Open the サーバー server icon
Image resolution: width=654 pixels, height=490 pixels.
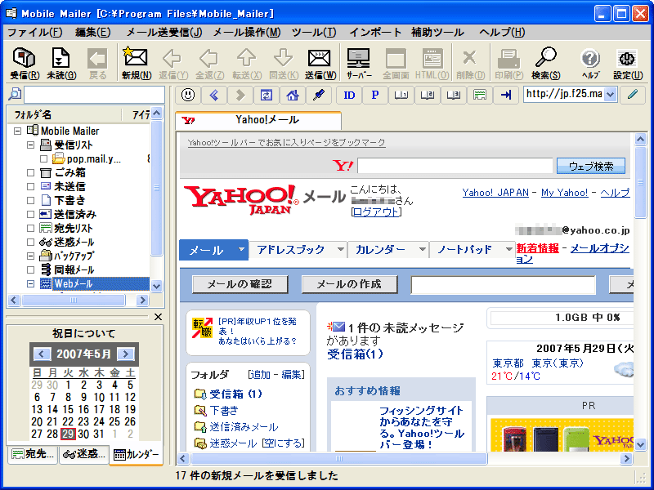tap(359, 63)
